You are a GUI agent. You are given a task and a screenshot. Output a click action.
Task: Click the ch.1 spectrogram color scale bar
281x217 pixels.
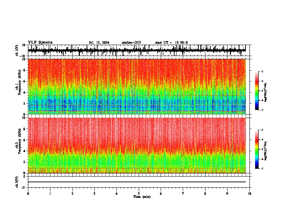pos(257,91)
